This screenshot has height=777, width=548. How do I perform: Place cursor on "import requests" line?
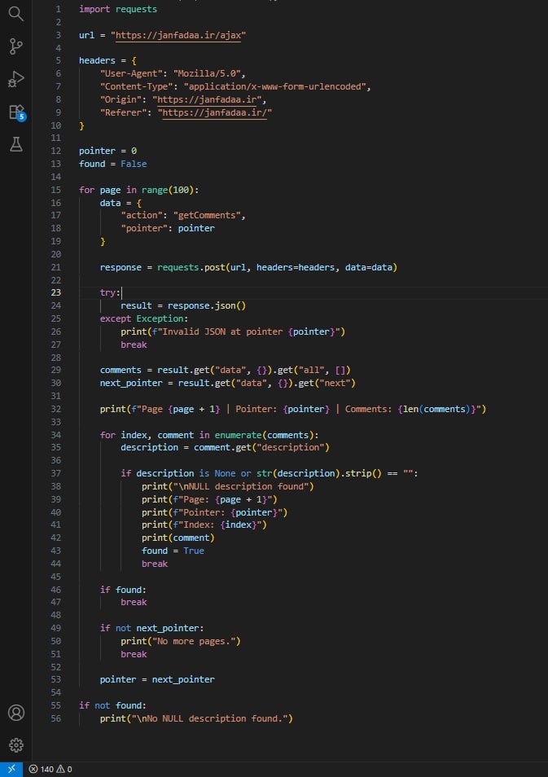coord(118,9)
